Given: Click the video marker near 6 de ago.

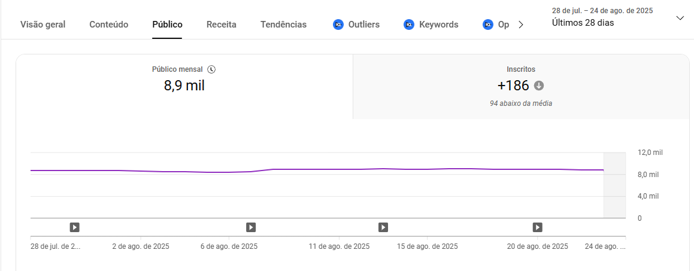Looking at the screenshot, I should pyautogui.click(x=251, y=227).
